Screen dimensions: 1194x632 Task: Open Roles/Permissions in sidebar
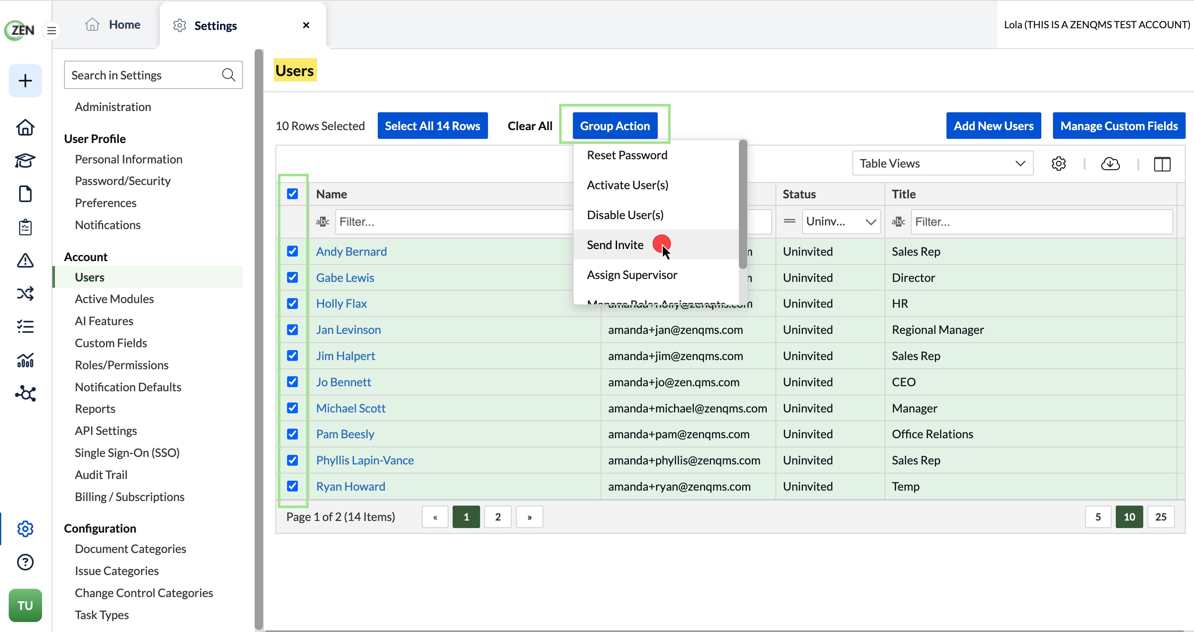tap(121, 365)
